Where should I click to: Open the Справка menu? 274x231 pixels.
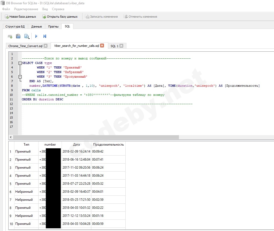pos(58,9)
